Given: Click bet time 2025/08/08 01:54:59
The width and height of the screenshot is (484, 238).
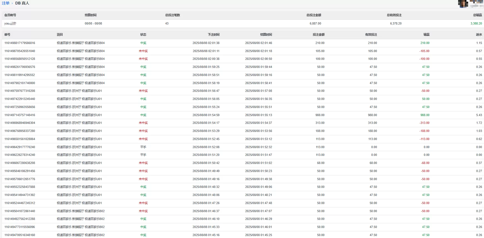Looking at the screenshot, I should [206, 115].
